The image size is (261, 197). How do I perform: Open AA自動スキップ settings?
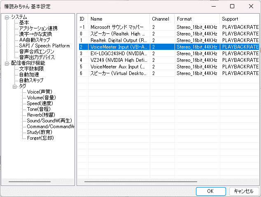pos(35,40)
